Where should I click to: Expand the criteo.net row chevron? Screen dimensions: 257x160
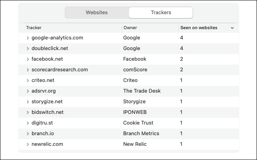[x=28, y=80]
